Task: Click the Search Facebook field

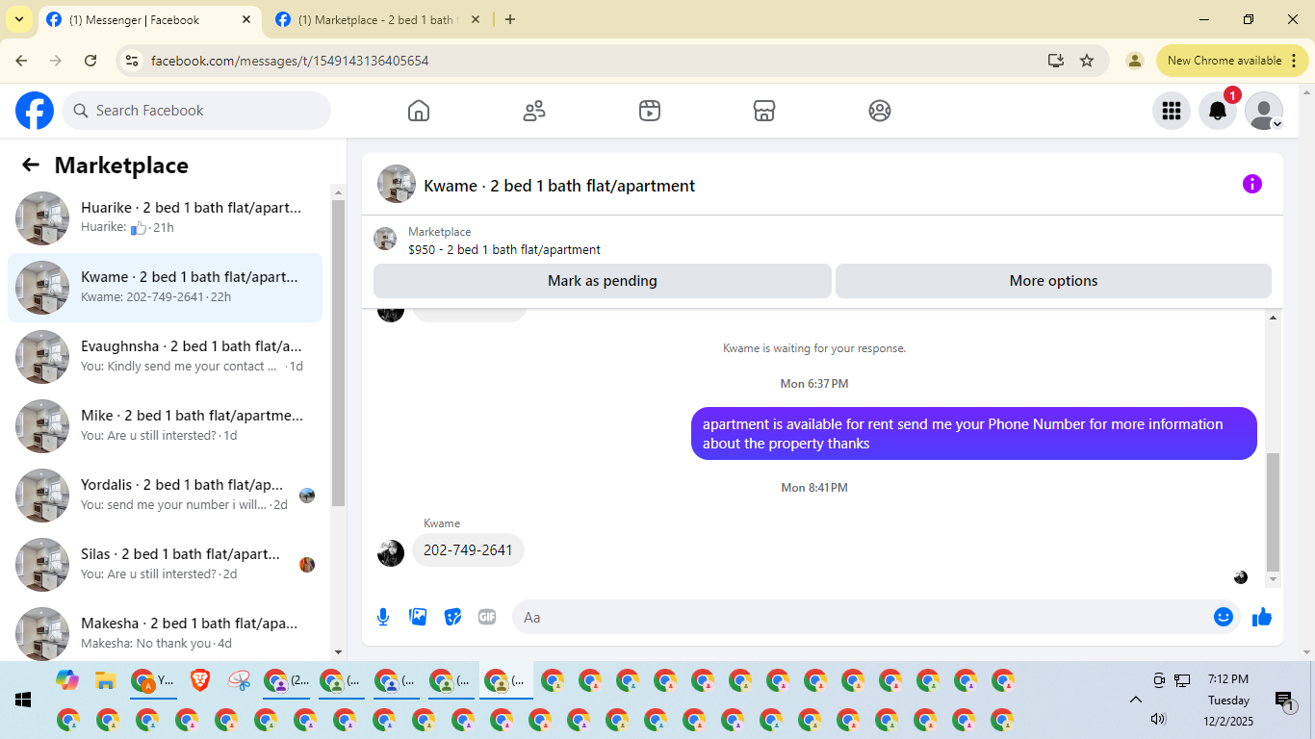Action: tap(196, 111)
